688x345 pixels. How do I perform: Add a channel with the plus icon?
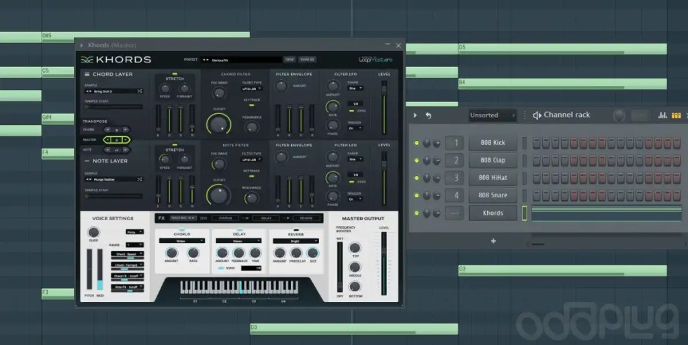tap(493, 241)
